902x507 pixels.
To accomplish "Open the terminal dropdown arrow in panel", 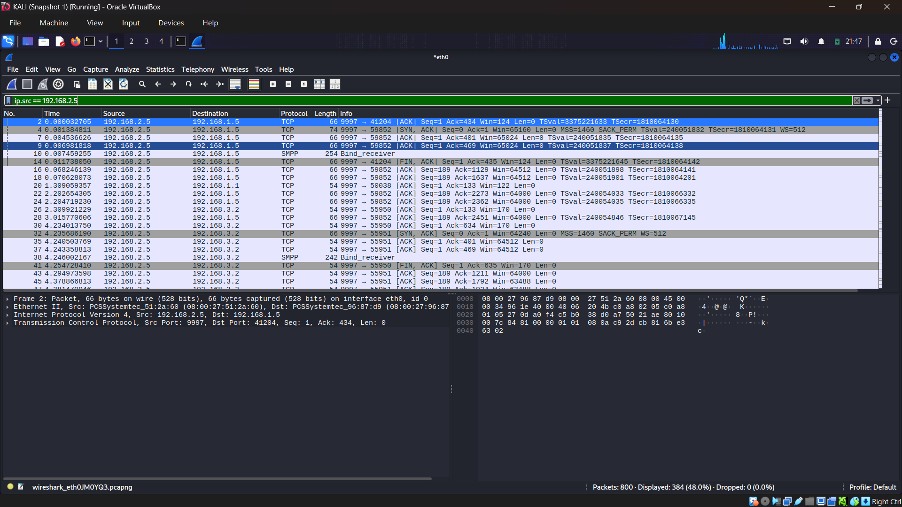I will pos(101,41).
